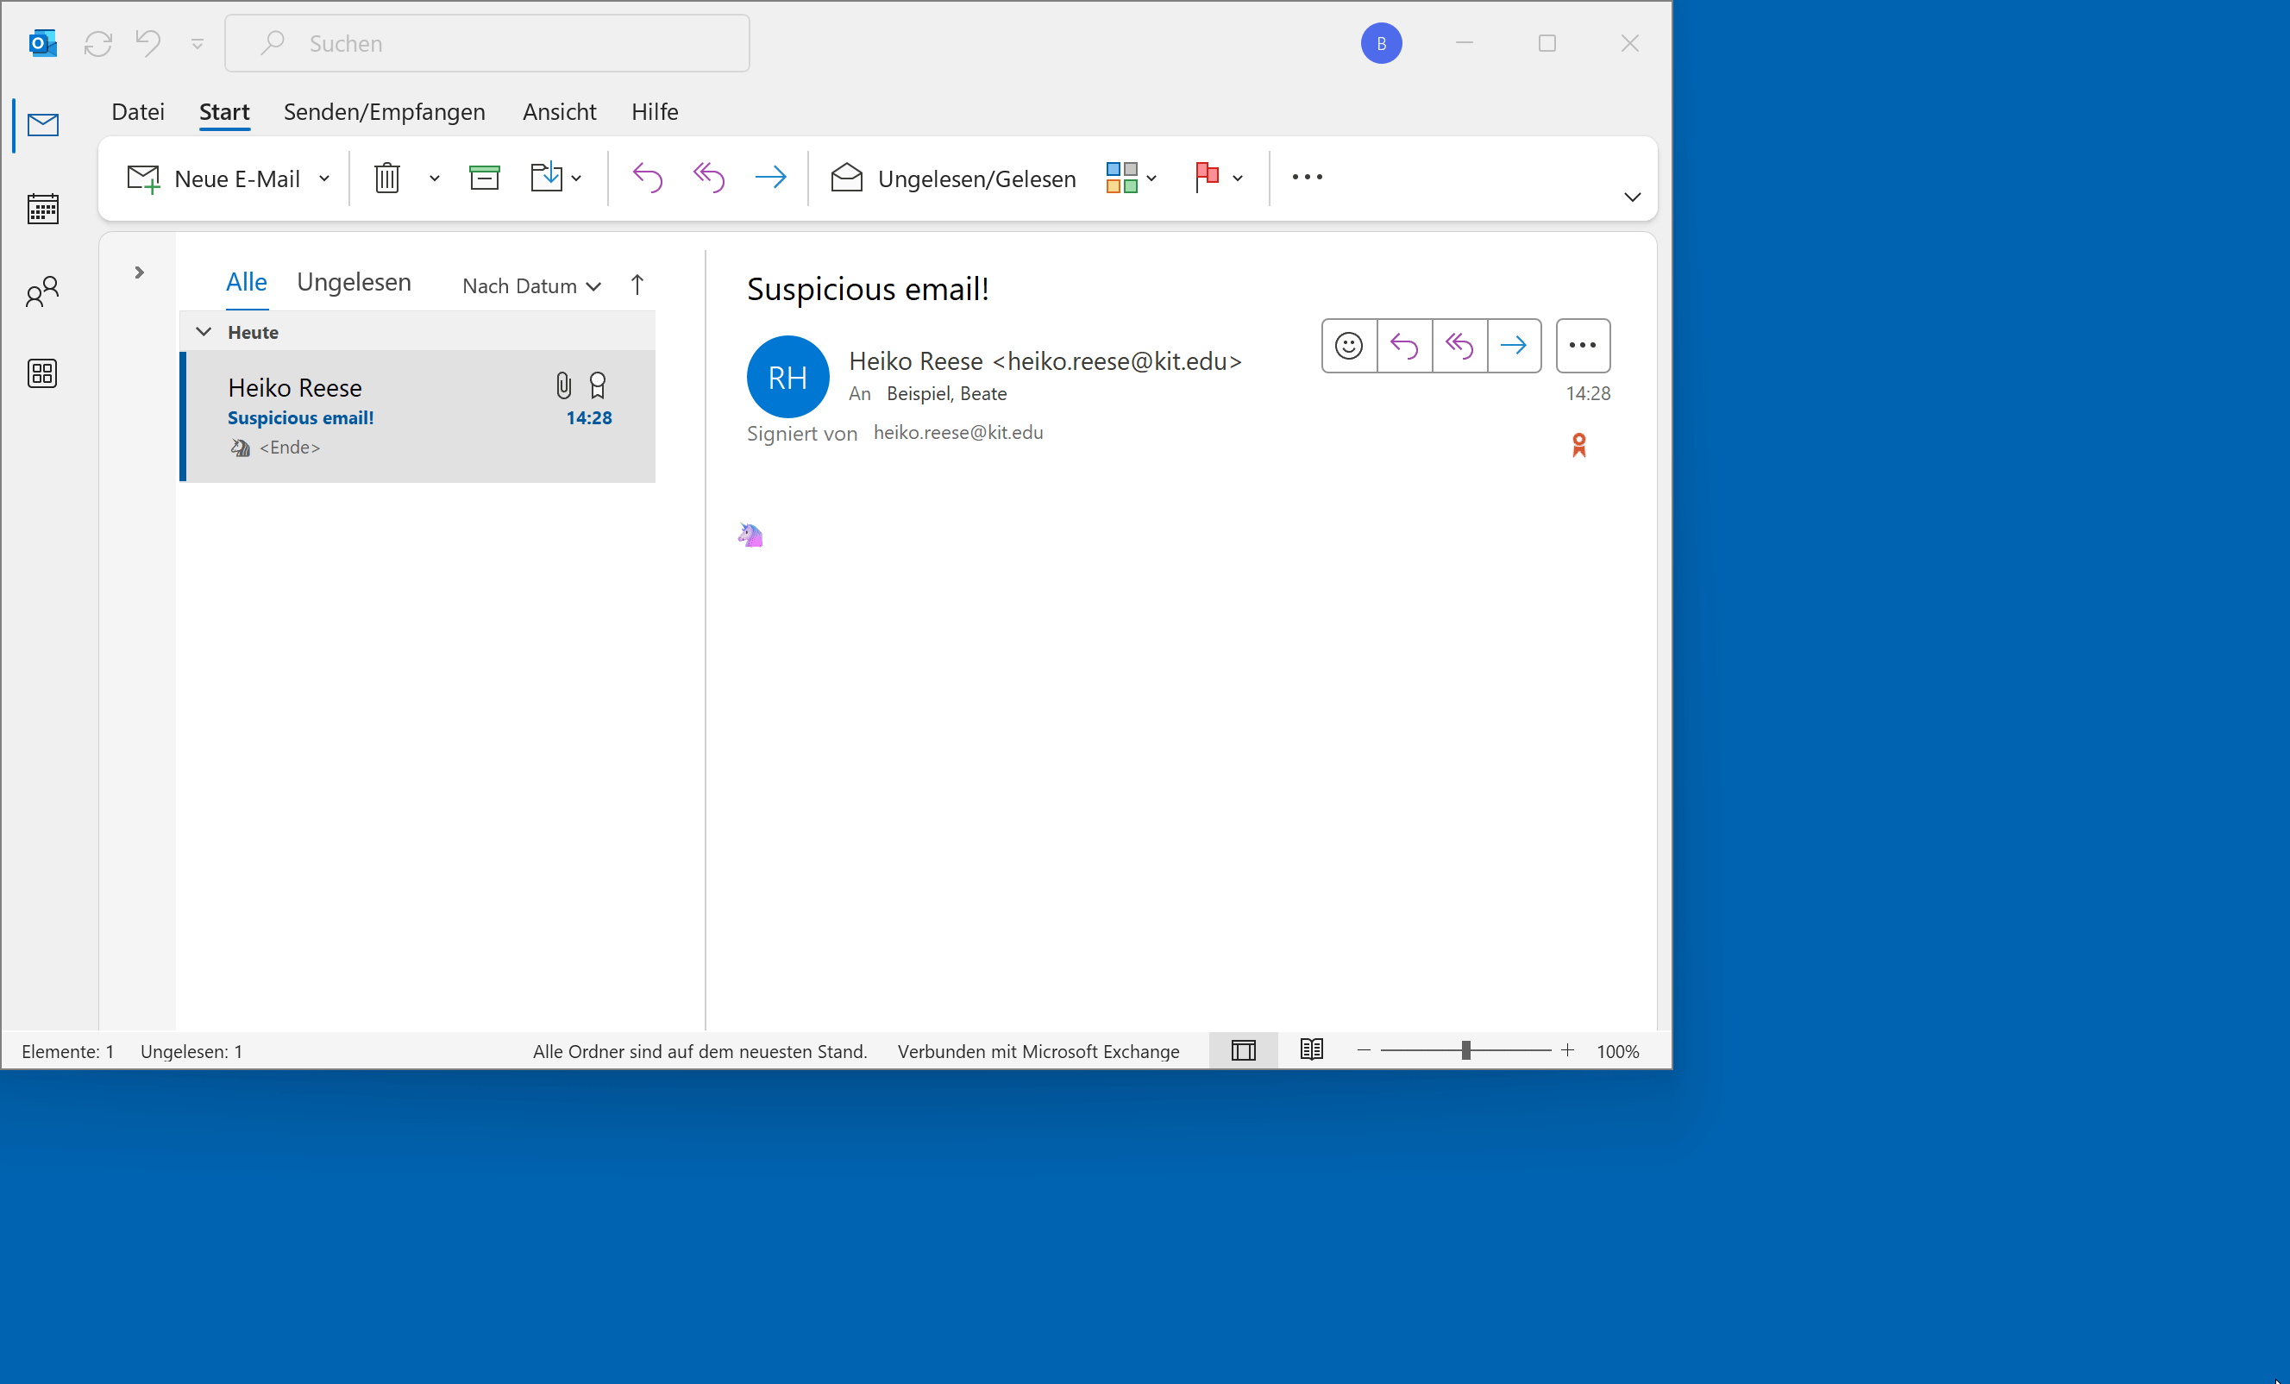Screen dimensions: 2290x1384
Task: Archive the selected email
Action: pyautogui.click(x=484, y=178)
